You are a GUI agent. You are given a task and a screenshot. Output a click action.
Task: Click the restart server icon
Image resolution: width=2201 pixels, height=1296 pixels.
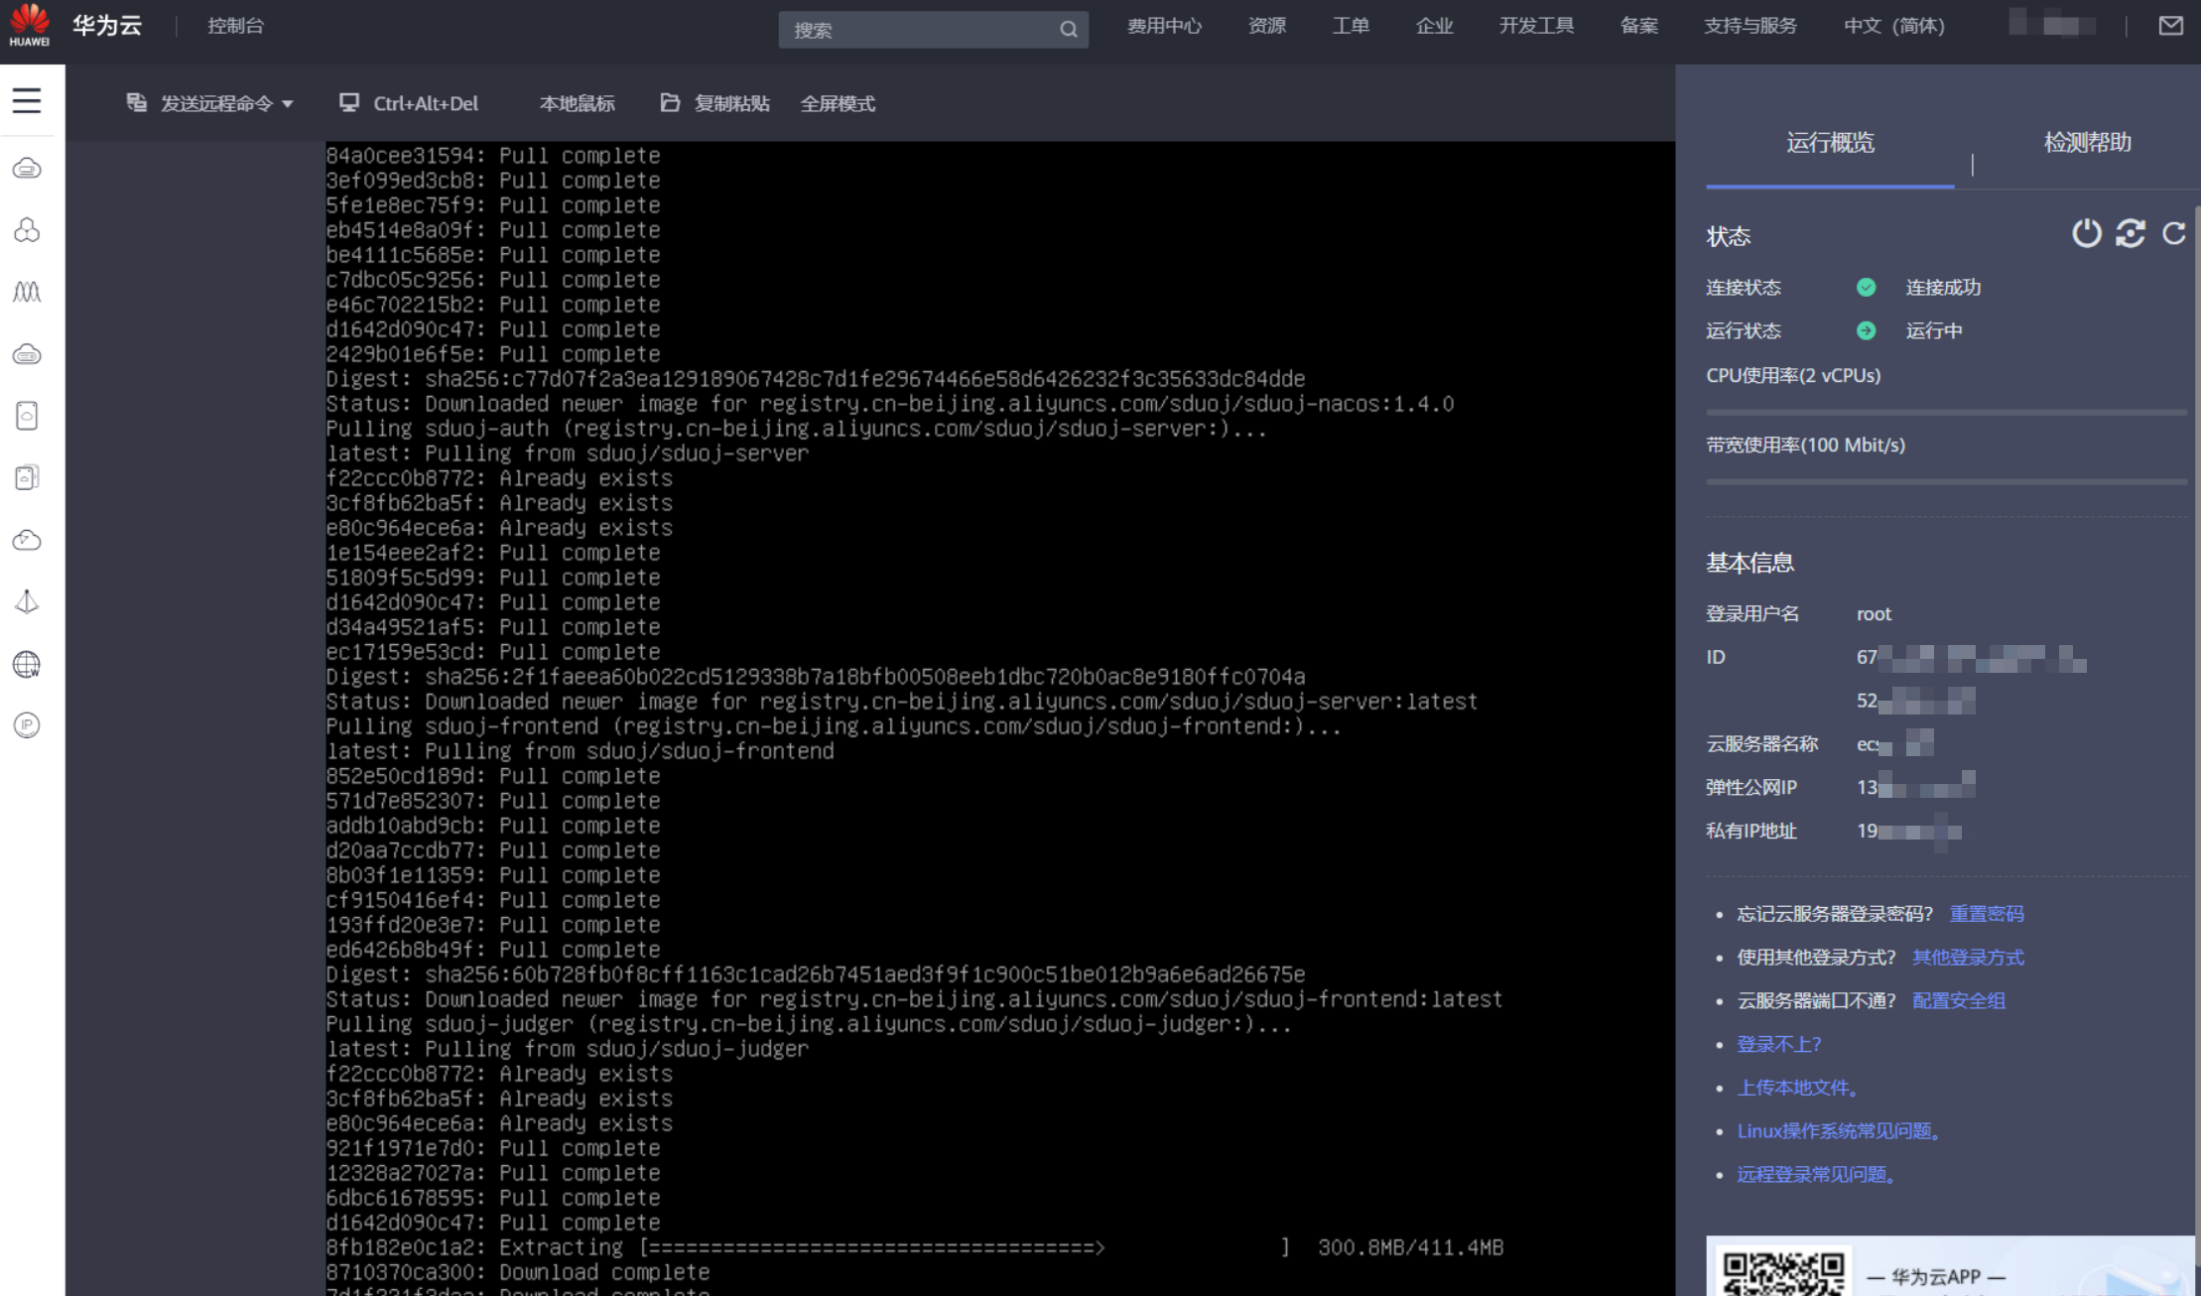tap(2131, 233)
